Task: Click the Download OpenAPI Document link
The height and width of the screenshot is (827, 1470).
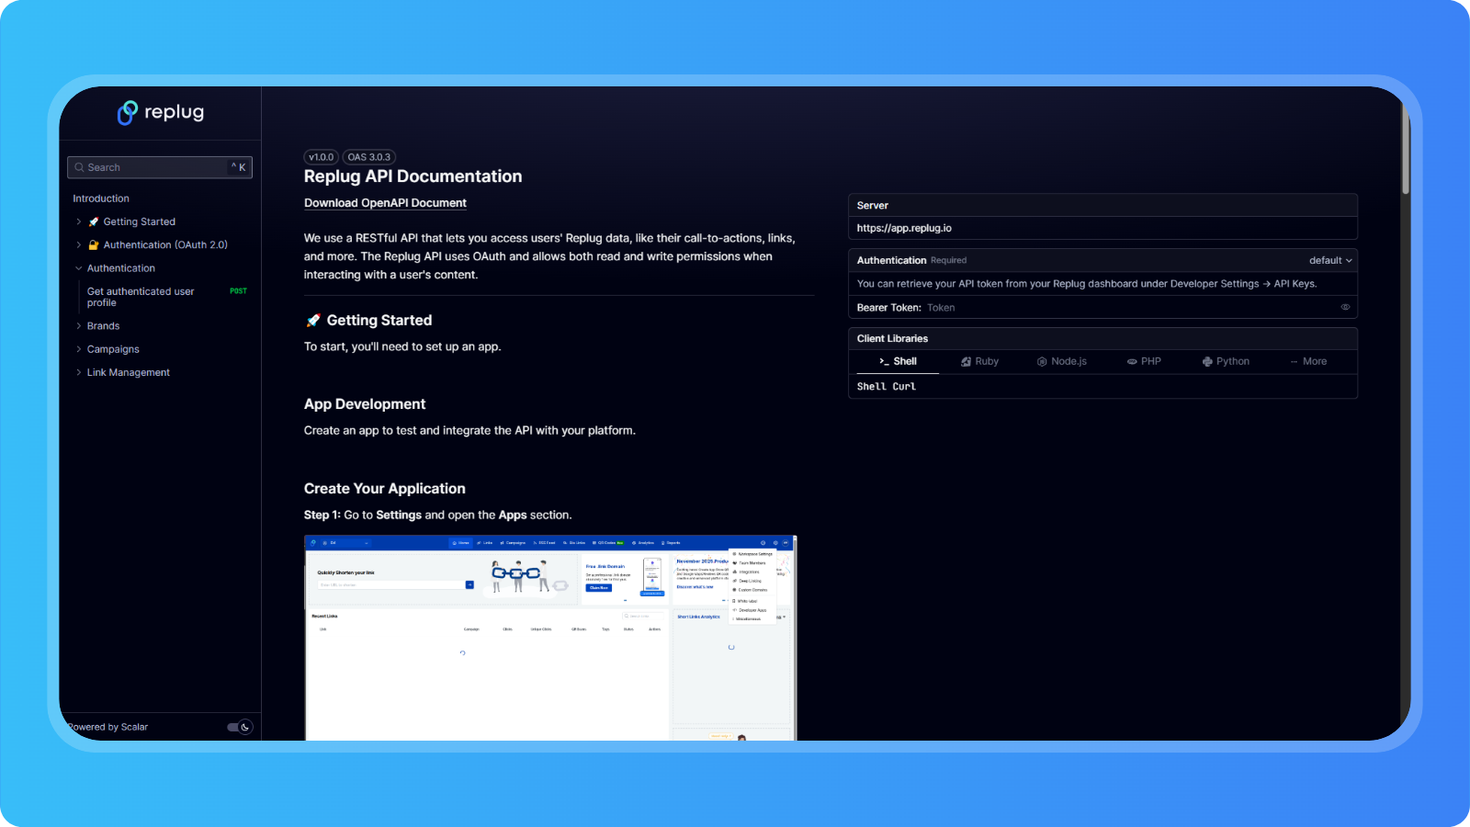Action: [x=385, y=203]
